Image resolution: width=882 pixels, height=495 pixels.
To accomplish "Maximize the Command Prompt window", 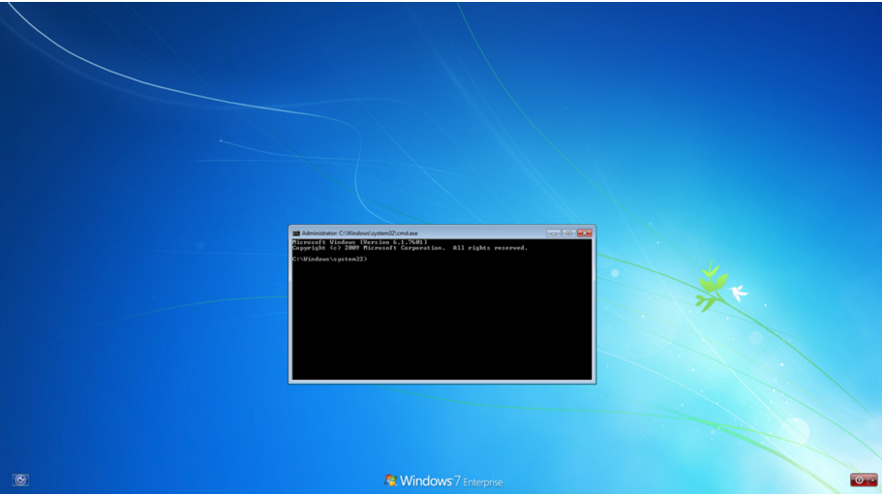I will pos(568,233).
